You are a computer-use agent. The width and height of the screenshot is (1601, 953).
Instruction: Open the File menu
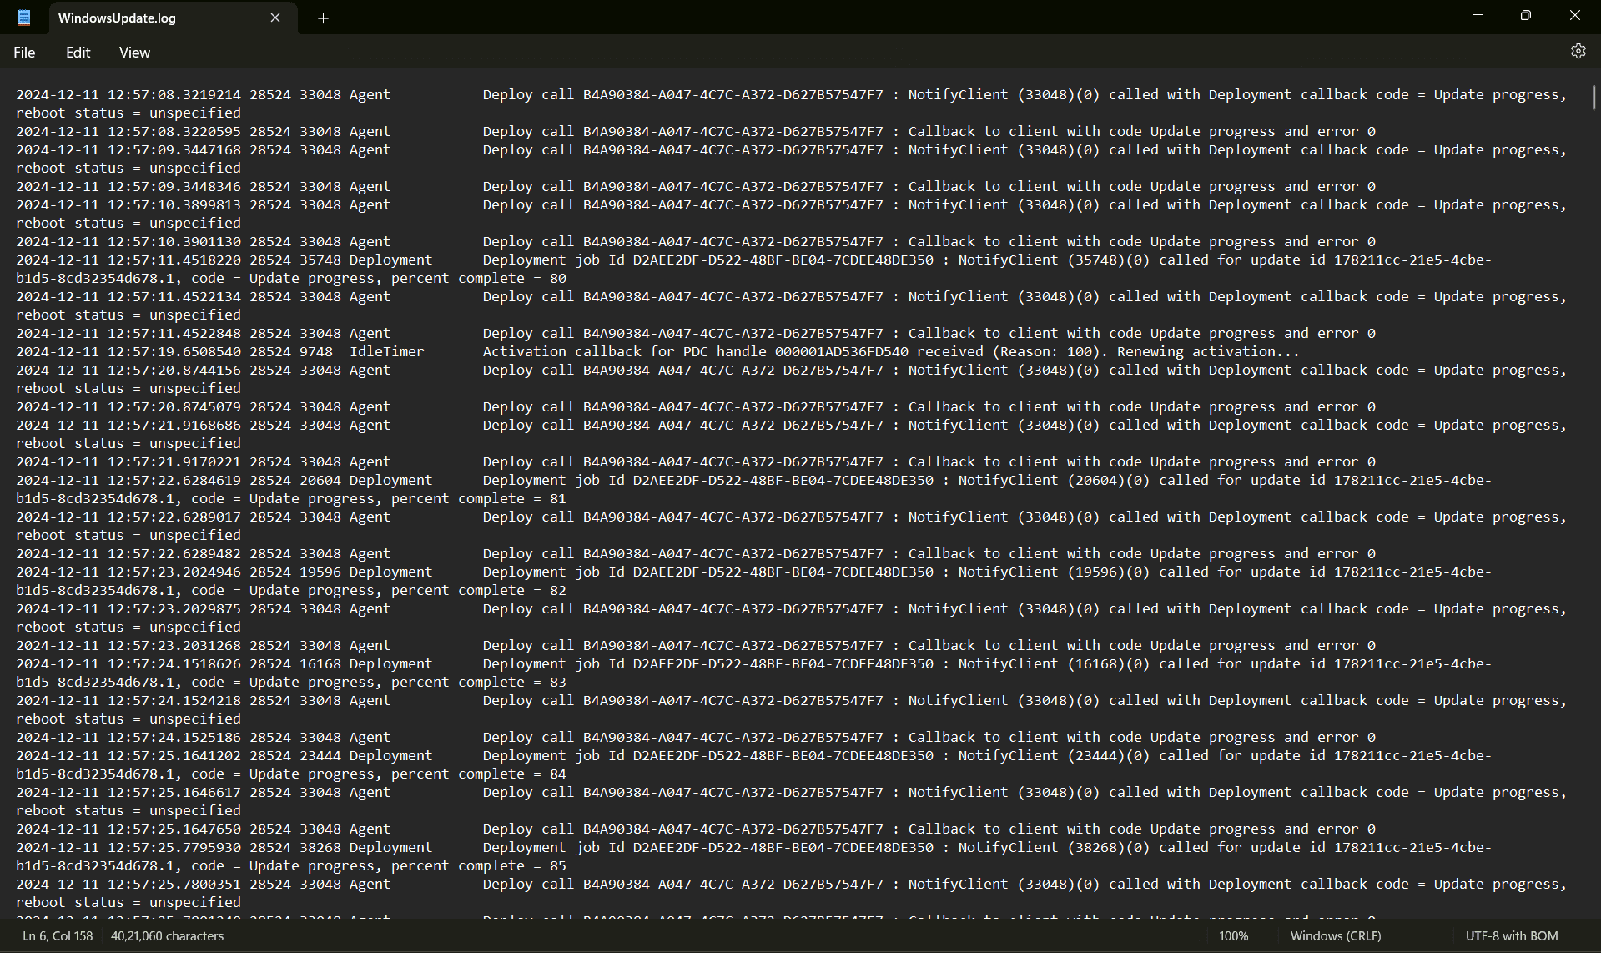coord(24,52)
